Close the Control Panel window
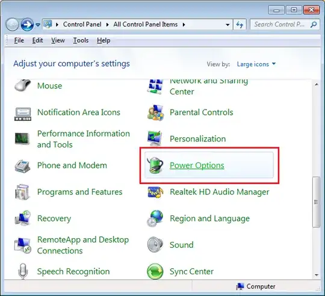325x296 pixels. point(311,10)
